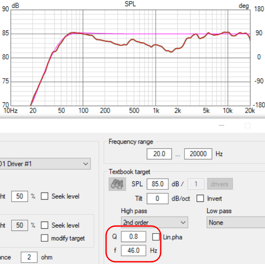Click the ohm field showing 2

pos(29,257)
